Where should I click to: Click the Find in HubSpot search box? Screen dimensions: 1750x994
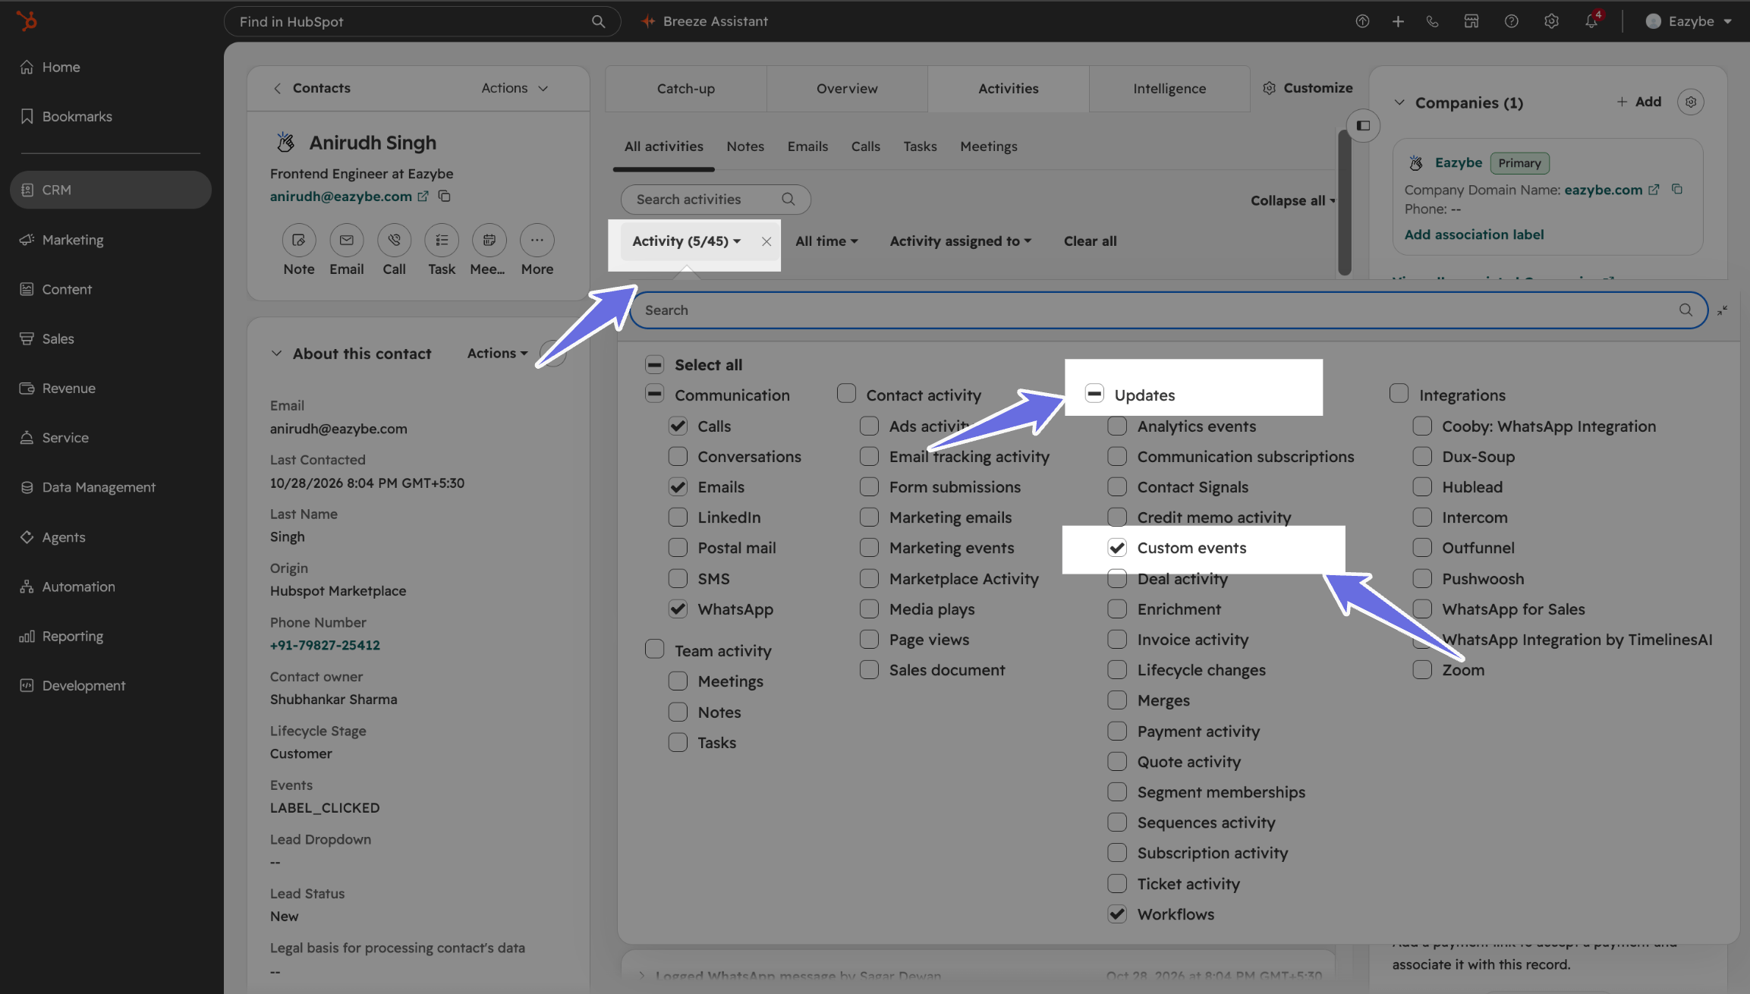(x=422, y=21)
